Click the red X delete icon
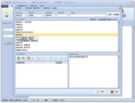Image resolution: width=135 pixels, height=103 pixels. (29, 58)
